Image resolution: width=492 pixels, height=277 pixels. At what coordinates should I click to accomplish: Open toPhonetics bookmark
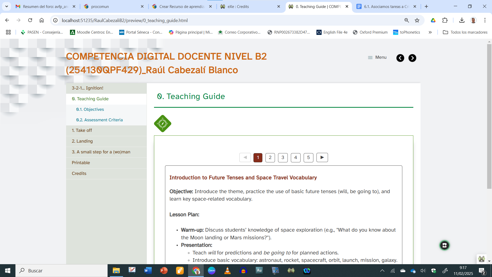tap(407, 32)
